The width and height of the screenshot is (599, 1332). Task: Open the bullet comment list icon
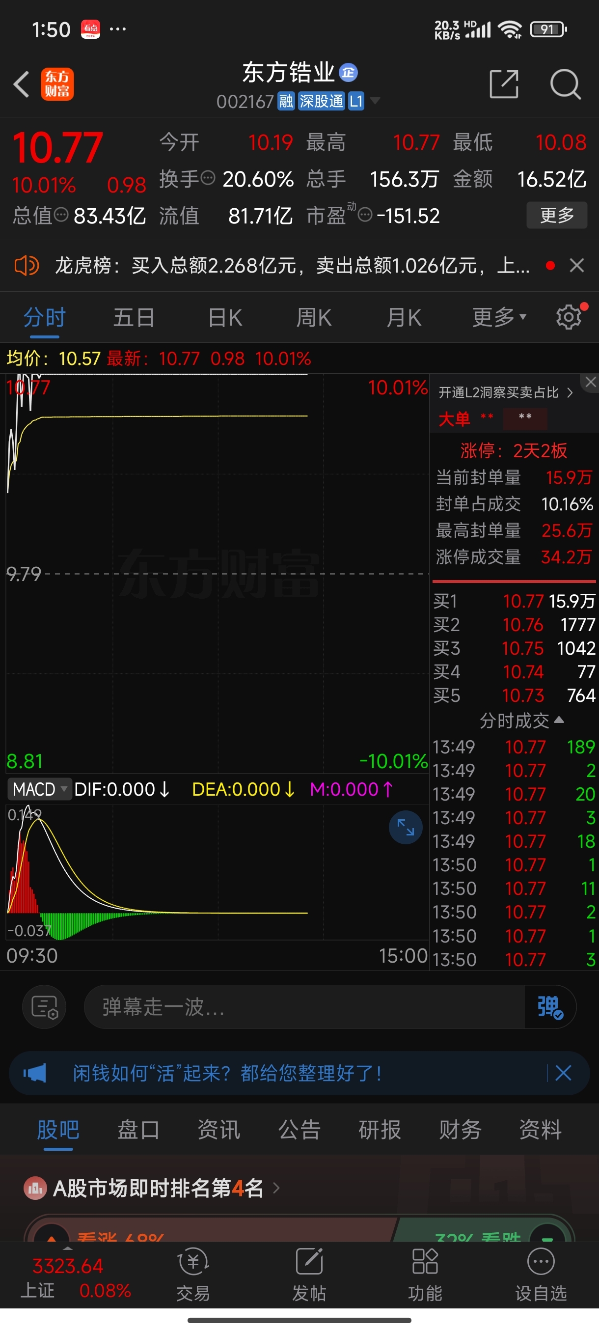click(x=45, y=1007)
